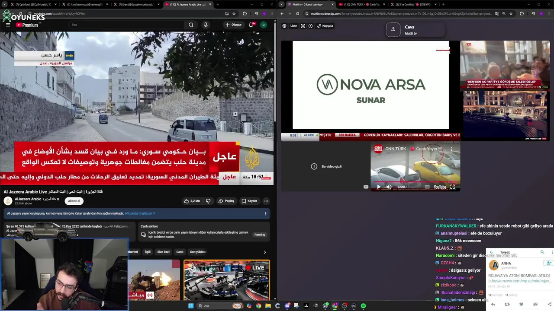
Task: Open the Wikipedia (İngilizce) link
Action: tap(139, 213)
